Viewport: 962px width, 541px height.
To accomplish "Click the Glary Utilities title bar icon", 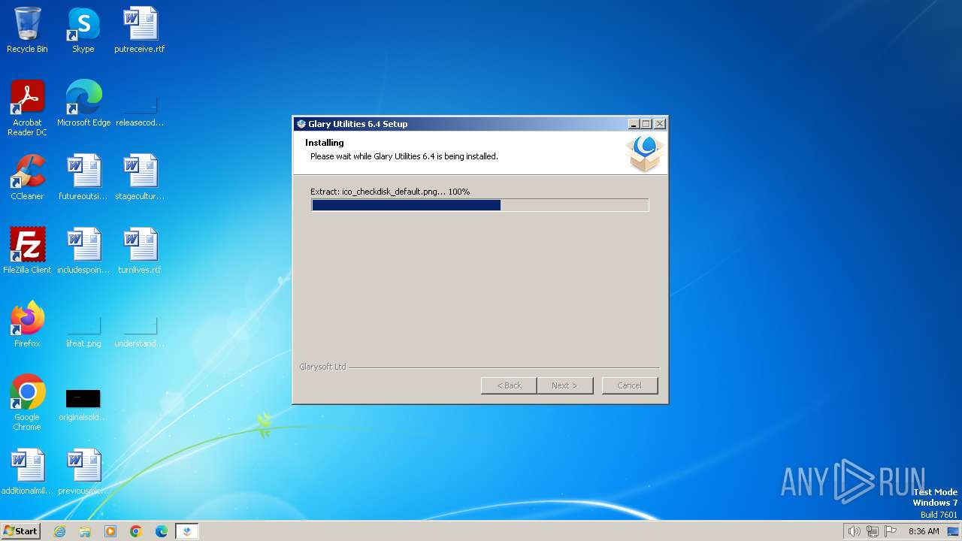I will 301,124.
